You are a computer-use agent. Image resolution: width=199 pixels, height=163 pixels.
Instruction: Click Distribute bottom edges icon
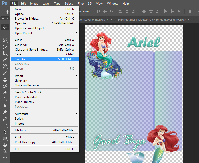tap(157, 11)
